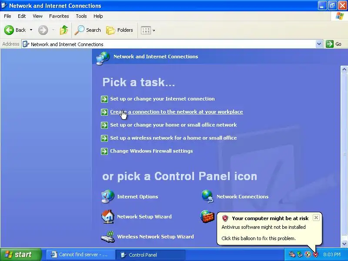Click arrow icon beside Firewall settings task
348x261 pixels.
pyautogui.click(x=104, y=151)
